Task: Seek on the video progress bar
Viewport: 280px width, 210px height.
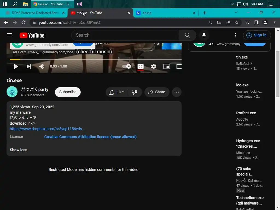Action: (95, 59)
